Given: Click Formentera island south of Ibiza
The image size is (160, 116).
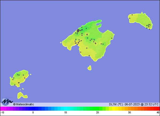Looking at the screenshot, I should 22,95.
